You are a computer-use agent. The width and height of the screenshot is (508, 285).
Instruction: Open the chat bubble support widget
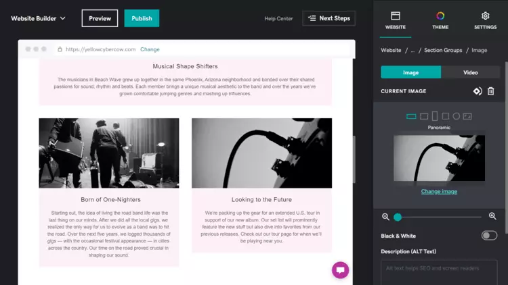click(x=340, y=270)
